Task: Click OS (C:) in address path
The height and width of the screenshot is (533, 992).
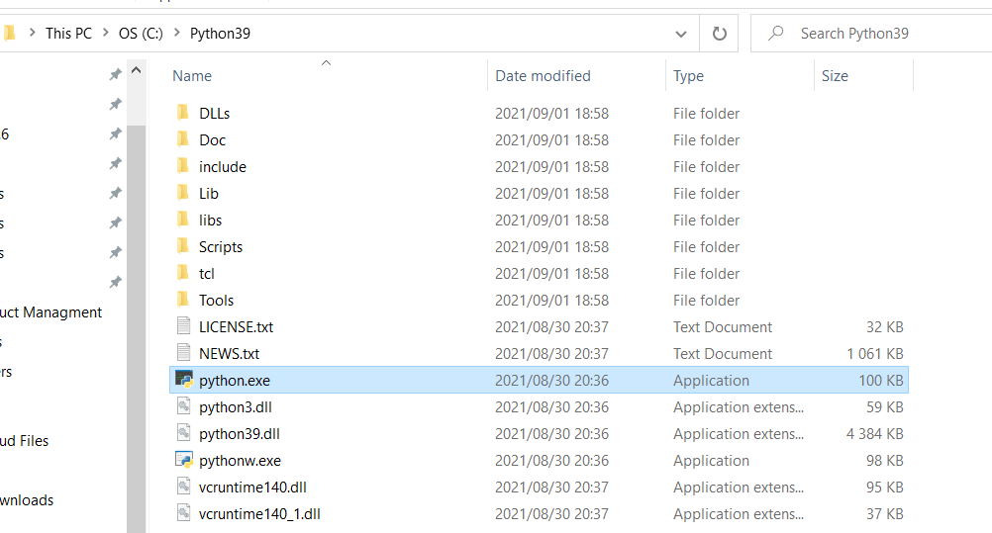Action: (x=141, y=34)
